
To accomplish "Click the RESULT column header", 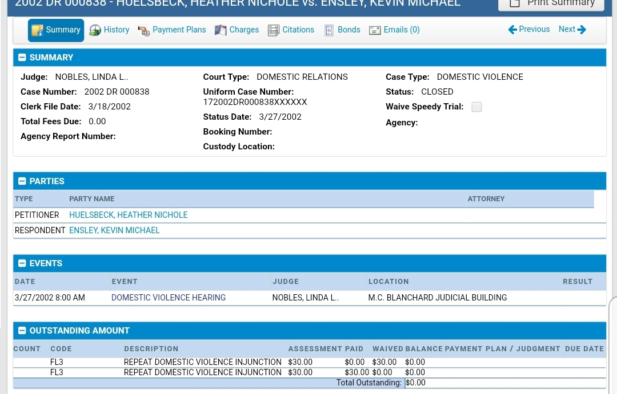I will coord(577,281).
